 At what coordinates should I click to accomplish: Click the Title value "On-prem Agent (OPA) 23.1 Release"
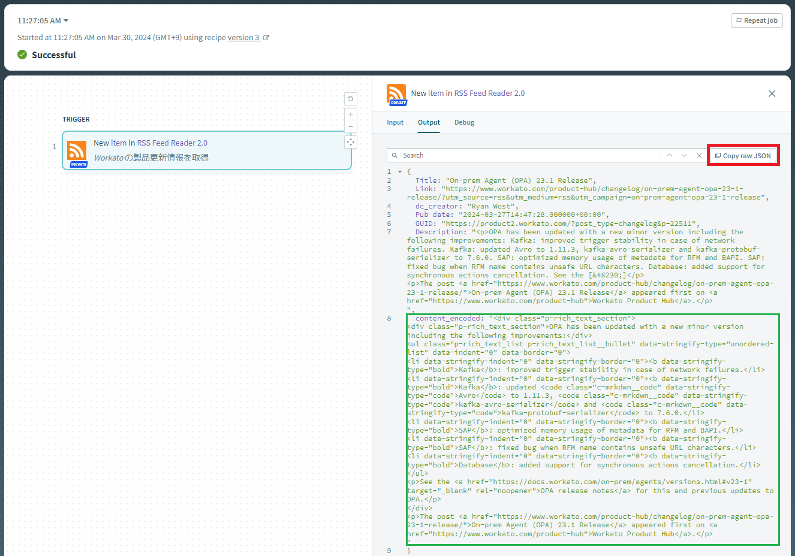click(x=519, y=180)
